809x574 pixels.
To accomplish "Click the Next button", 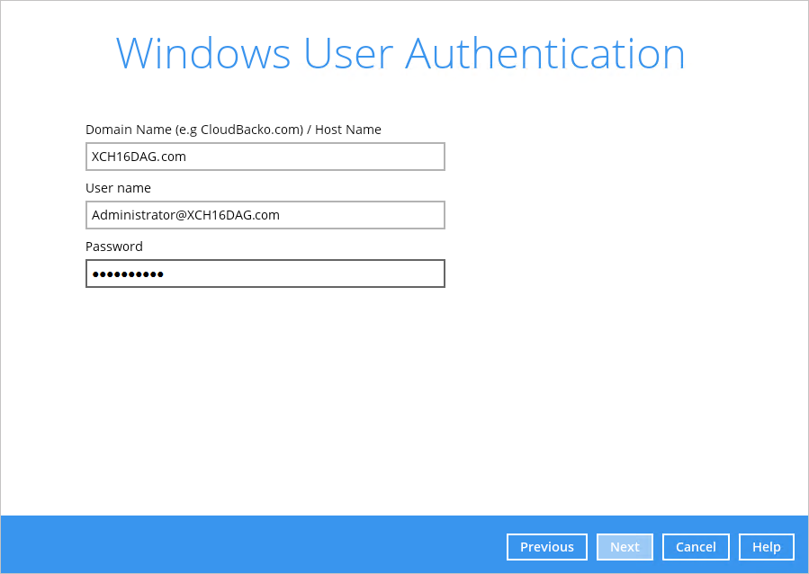I will click(625, 547).
